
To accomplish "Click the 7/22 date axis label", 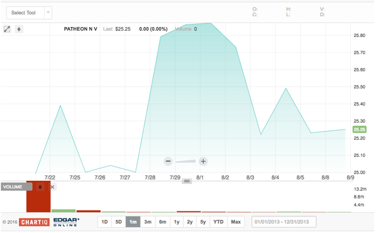I will [49, 177].
